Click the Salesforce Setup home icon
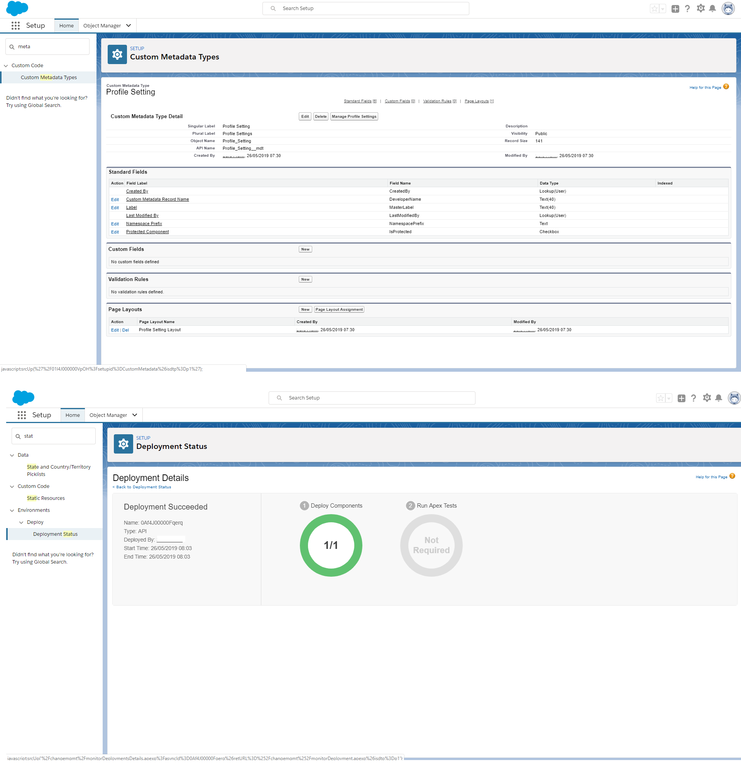The width and height of the screenshot is (741, 767). pos(66,25)
